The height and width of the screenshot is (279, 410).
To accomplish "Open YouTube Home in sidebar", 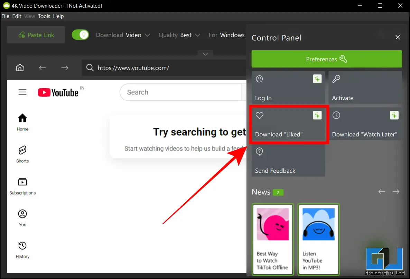I will click(x=22, y=122).
